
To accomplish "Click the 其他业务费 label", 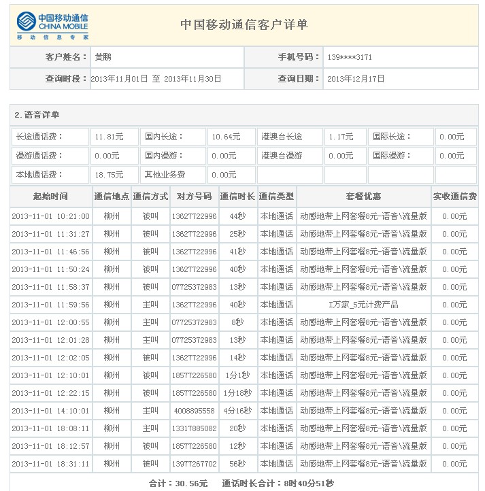I will [x=165, y=175].
